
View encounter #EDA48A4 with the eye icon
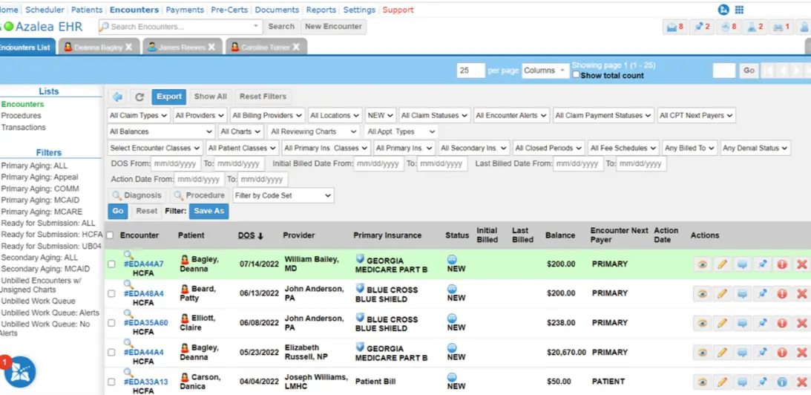click(702, 293)
